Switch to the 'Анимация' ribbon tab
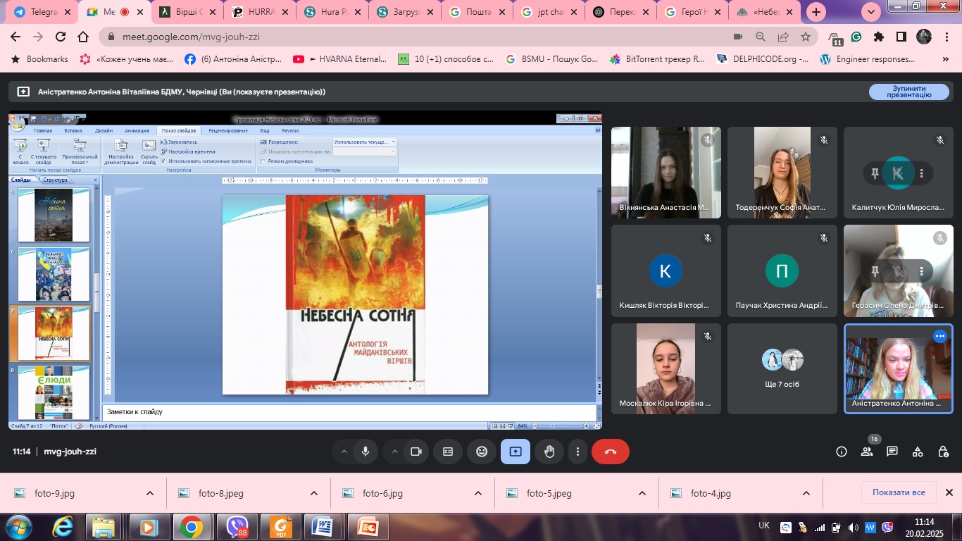This screenshot has height=541, width=962. pyautogui.click(x=137, y=130)
